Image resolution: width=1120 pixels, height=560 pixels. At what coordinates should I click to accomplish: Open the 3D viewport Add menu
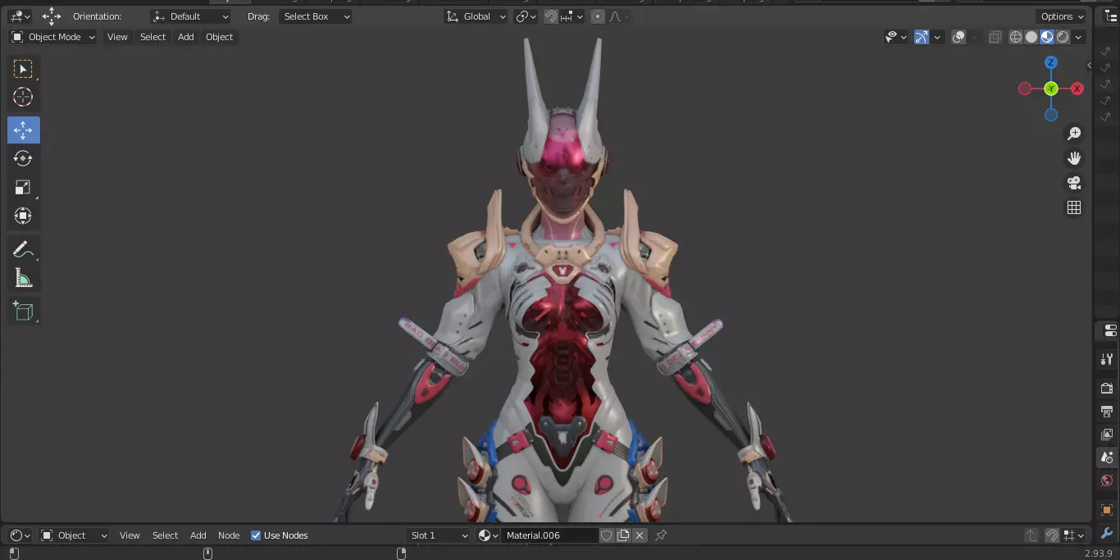point(186,37)
